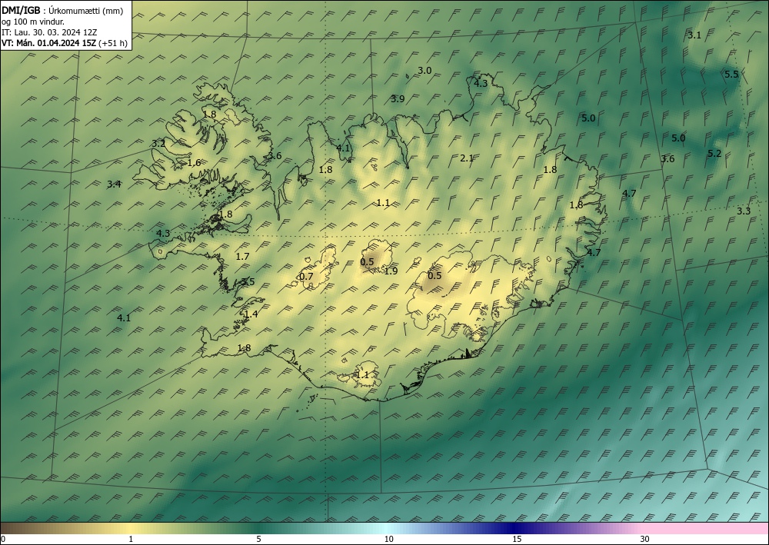Viewport: 769px width, 545px height.
Task: Click the 3.0 value north of Iceland
Action: 424,71
